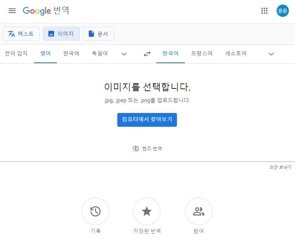Image resolution: width=295 pixels, height=242 pixels.
Task: Open 저장된 번역 star button
Action: click(x=147, y=211)
